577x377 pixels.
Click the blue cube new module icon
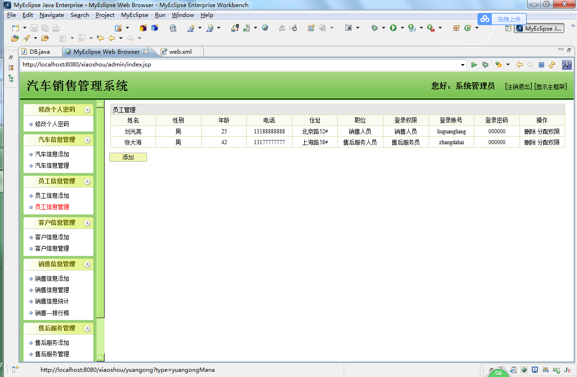click(x=154, y=28)
